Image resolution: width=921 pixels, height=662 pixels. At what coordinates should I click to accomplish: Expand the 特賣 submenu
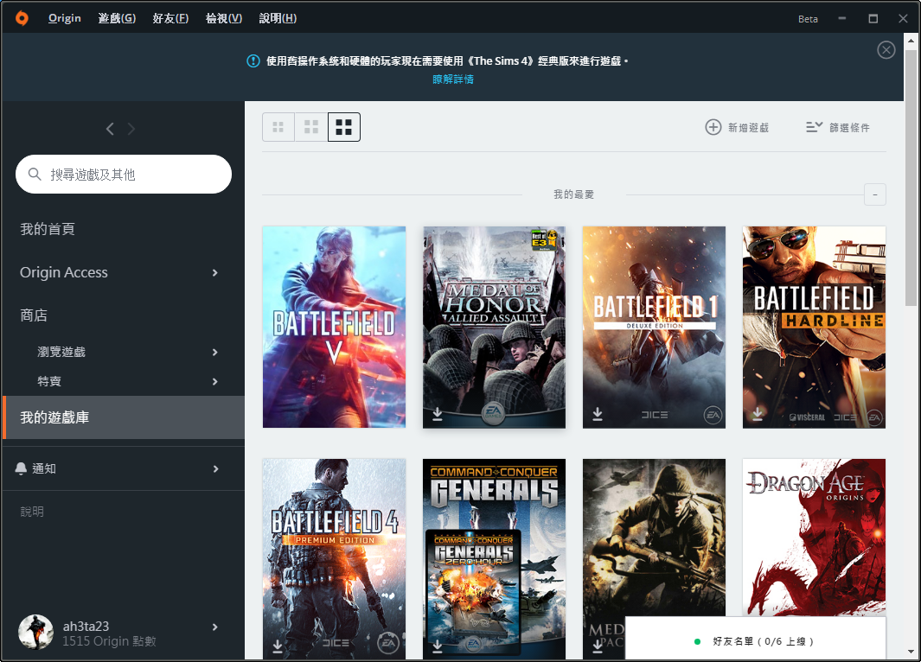(215, 381)
